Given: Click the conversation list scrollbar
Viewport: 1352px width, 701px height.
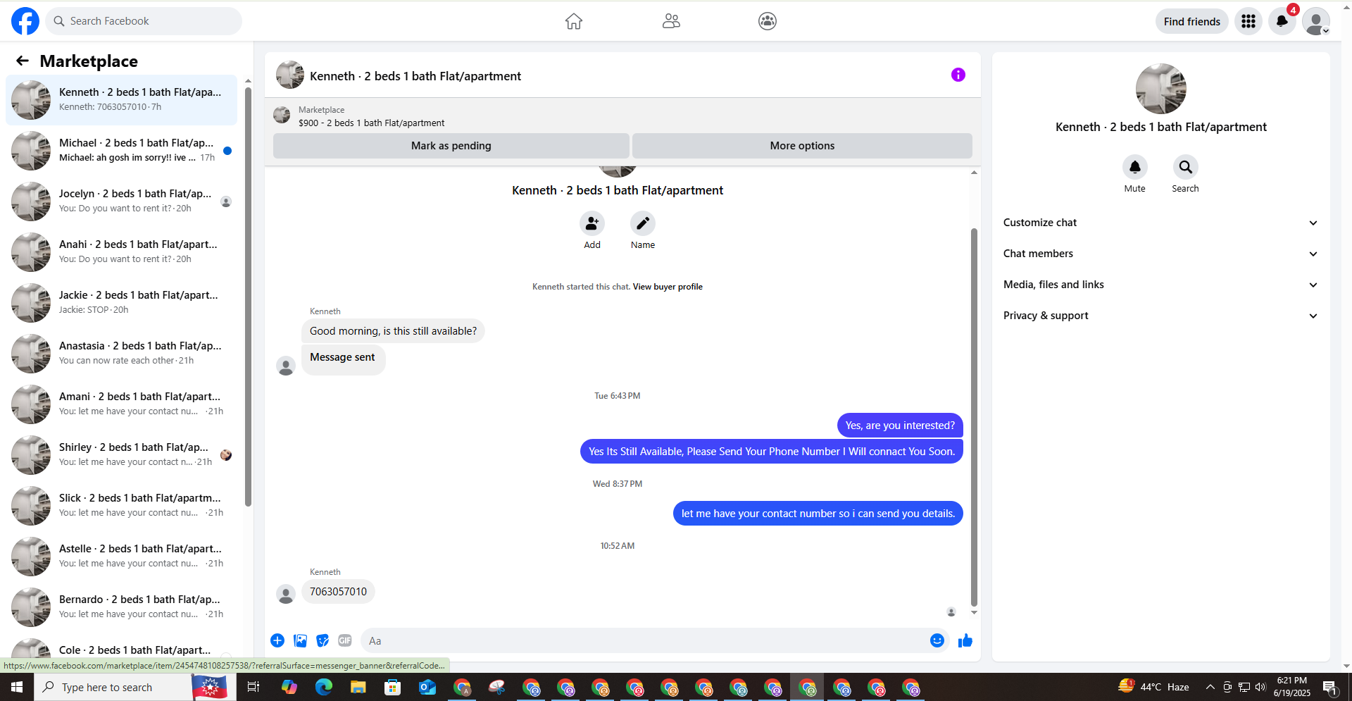Looking at the screenshot, I should pyautogui.click(x=248, y=296).
